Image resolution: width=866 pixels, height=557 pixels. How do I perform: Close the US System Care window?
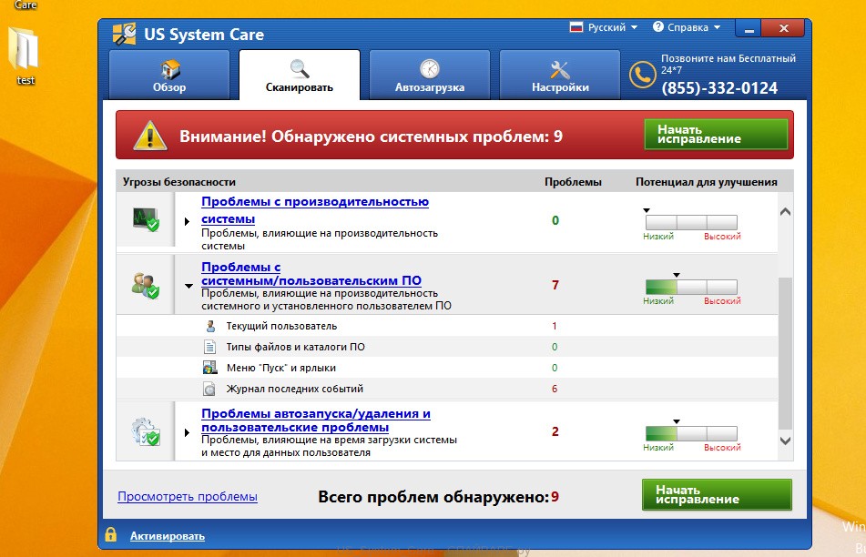coord(783,29)
